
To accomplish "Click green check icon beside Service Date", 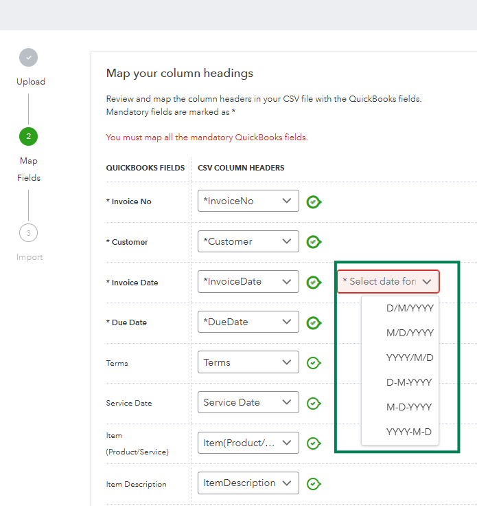I will pyautogui.click(x=314, y=404).
